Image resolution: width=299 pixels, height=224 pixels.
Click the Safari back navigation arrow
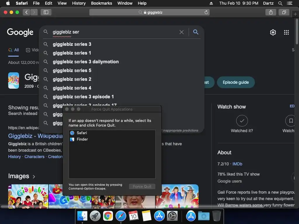click(x=26, y=12)
